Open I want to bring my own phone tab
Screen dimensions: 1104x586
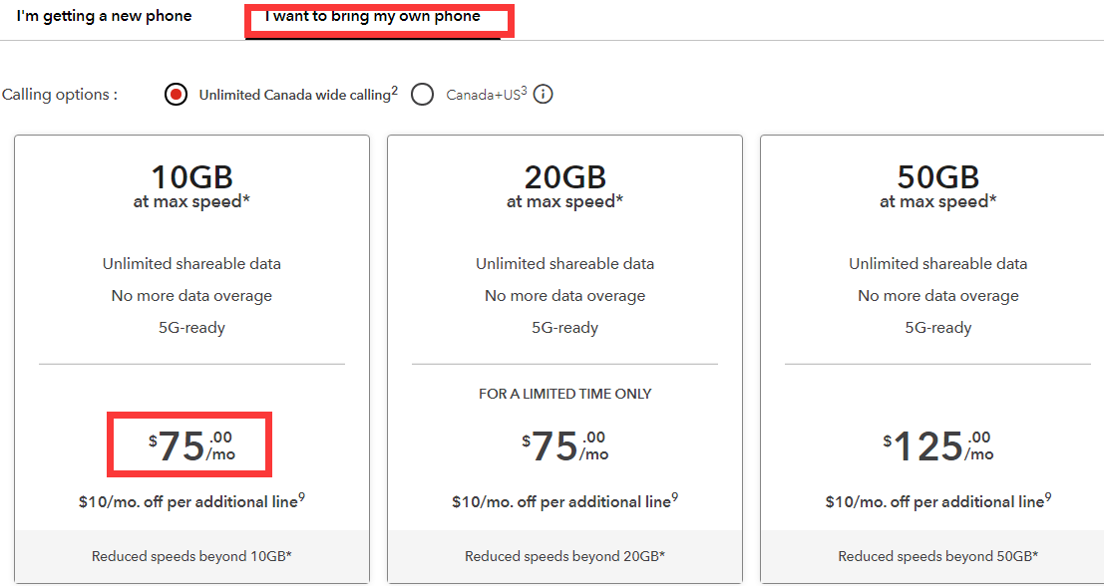372,16
